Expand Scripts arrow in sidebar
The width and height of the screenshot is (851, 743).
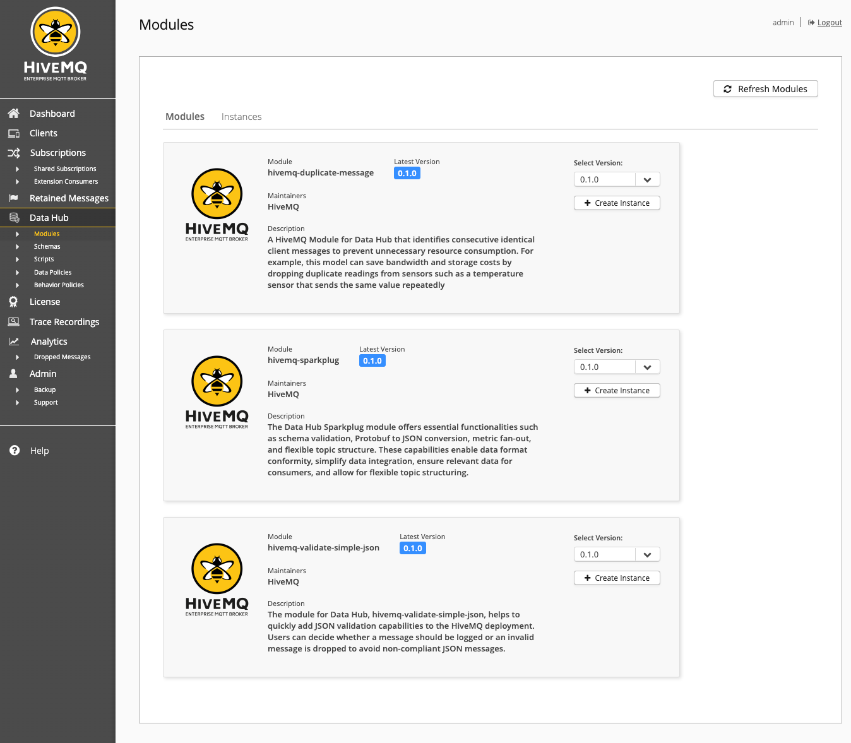coord(18,259)
